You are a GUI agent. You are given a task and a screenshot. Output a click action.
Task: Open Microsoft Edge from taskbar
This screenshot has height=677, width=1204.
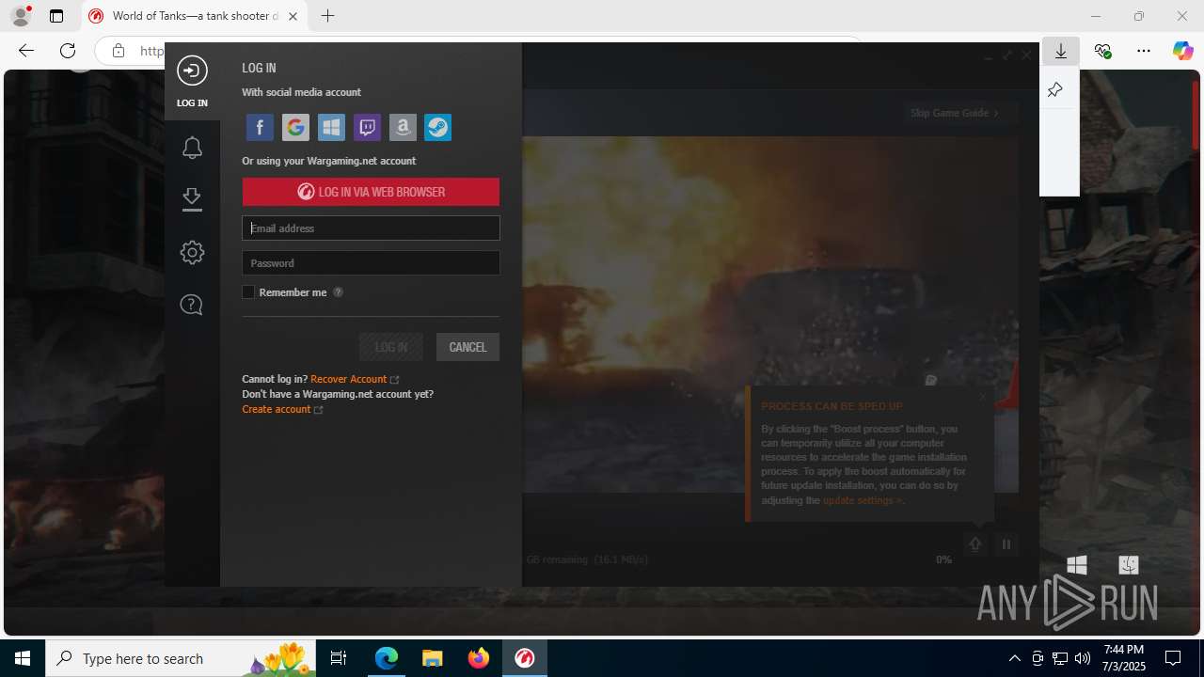[387, 658]
